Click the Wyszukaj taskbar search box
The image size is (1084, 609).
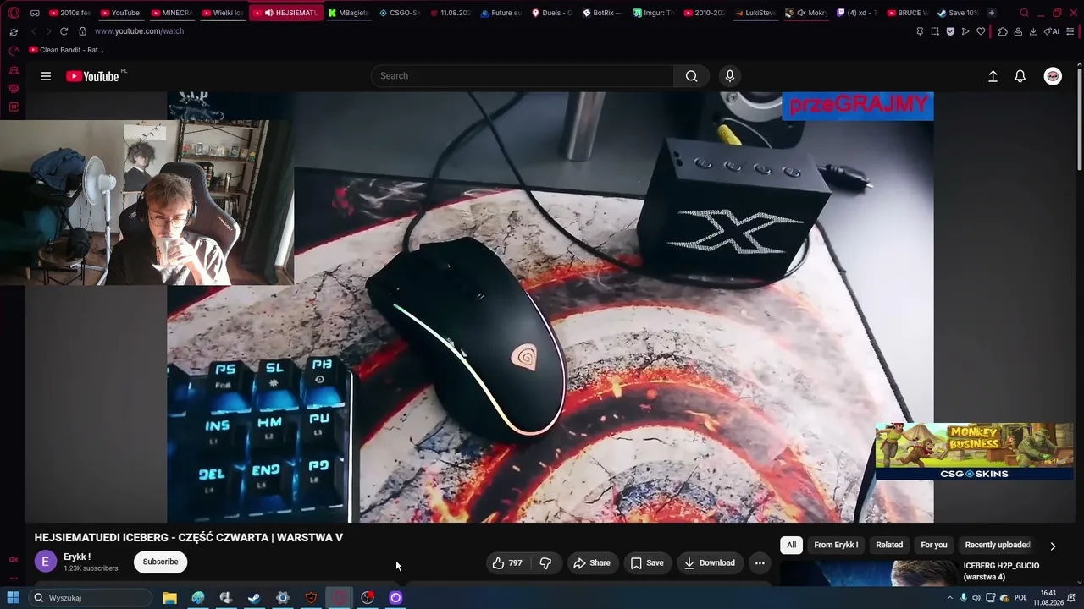91,598
